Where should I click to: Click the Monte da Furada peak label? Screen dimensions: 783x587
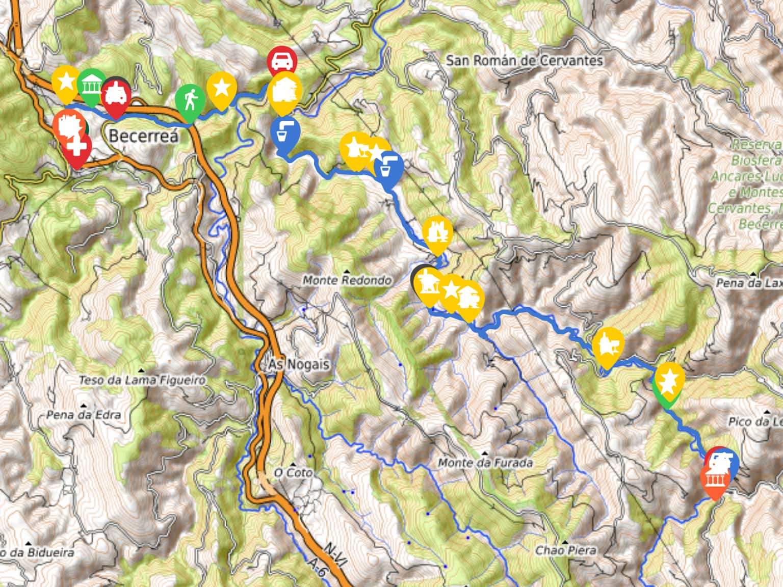tap(485, 463)
